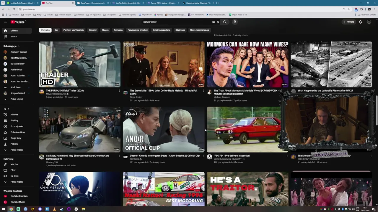378x212 pixels.
Task: Select Nowe rekomendacje chip
Action: [x=200, y=30]
